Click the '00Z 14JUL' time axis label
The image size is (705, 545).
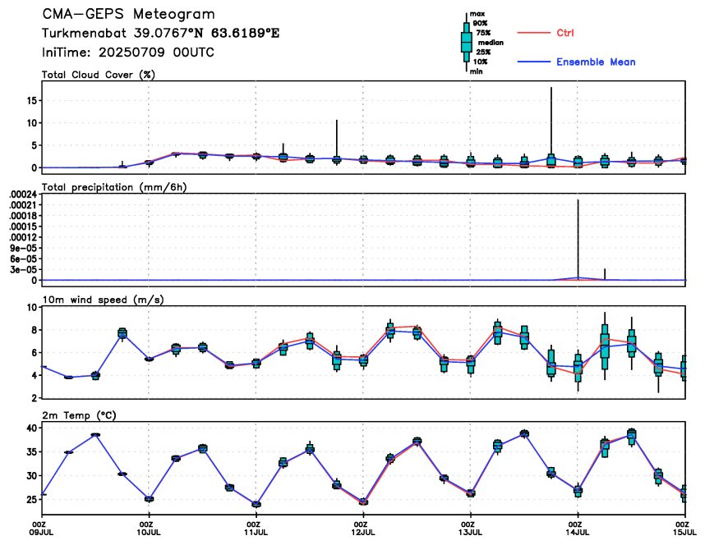pyautogui.click(x=578, y=529)
